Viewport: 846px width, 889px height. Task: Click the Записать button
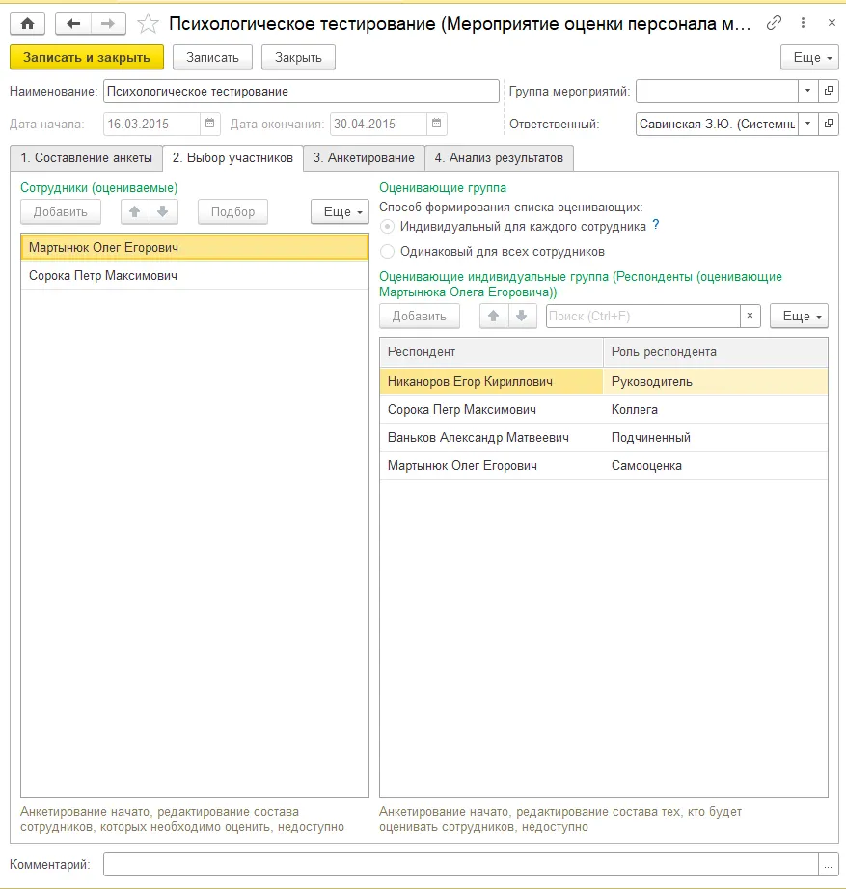click(212, 57)
